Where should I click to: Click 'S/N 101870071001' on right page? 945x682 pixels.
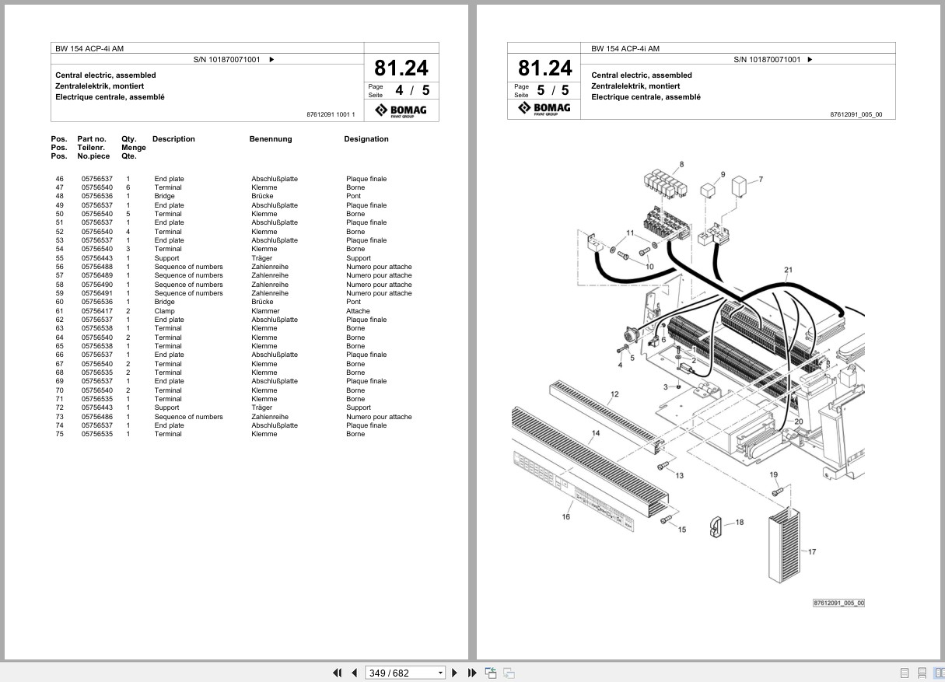[x=767, y=59]
